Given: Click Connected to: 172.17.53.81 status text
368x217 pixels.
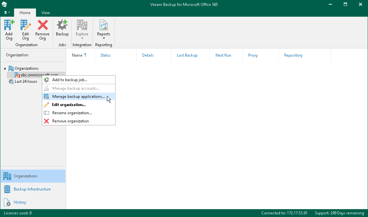Looking at the screenshot, I should (284, 213).
